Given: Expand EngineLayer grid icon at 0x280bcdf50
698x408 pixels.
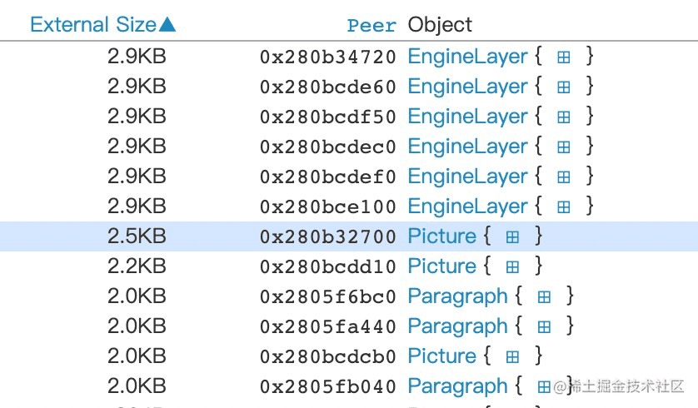Looking at the screenshot, I should (x=564, y=117).
